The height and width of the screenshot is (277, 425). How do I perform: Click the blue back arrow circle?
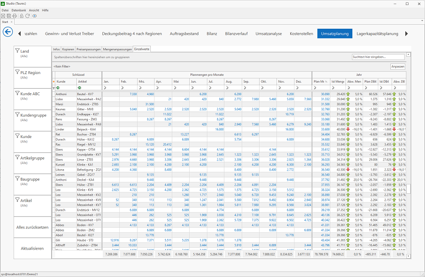[8, 32]
